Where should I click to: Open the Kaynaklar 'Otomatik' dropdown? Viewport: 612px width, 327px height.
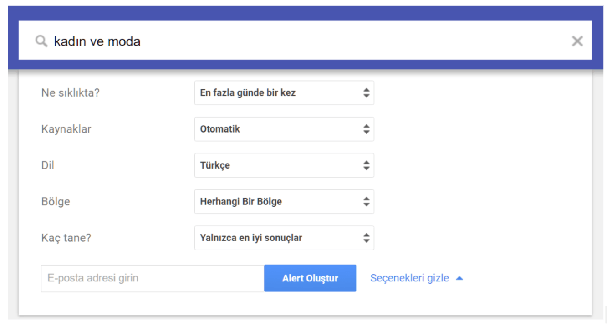point(284,129)
